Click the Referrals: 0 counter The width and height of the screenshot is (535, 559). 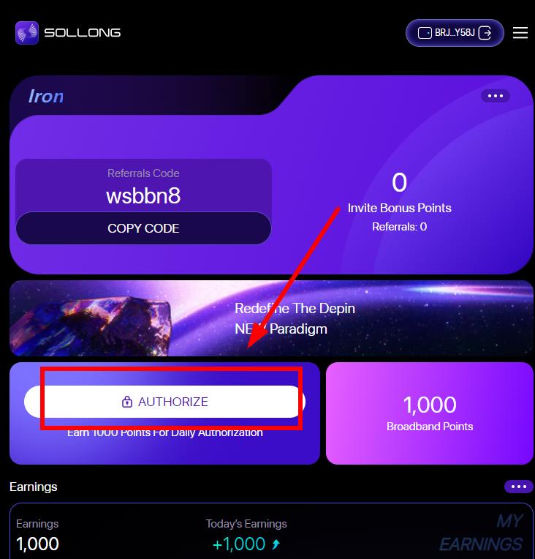(399, 227)
